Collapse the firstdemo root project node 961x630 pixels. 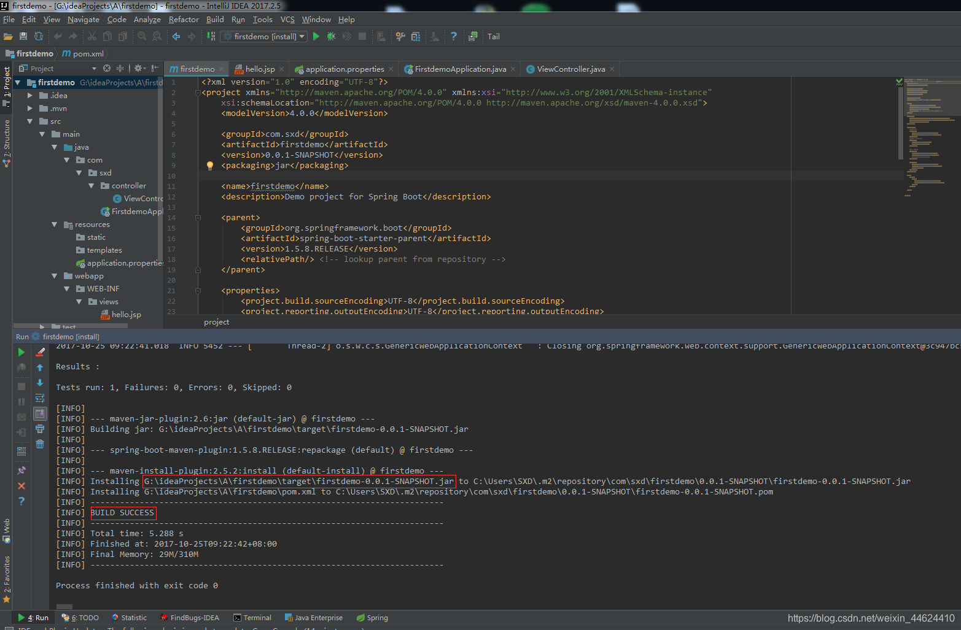pyautogui.click(x=18, y=82)
